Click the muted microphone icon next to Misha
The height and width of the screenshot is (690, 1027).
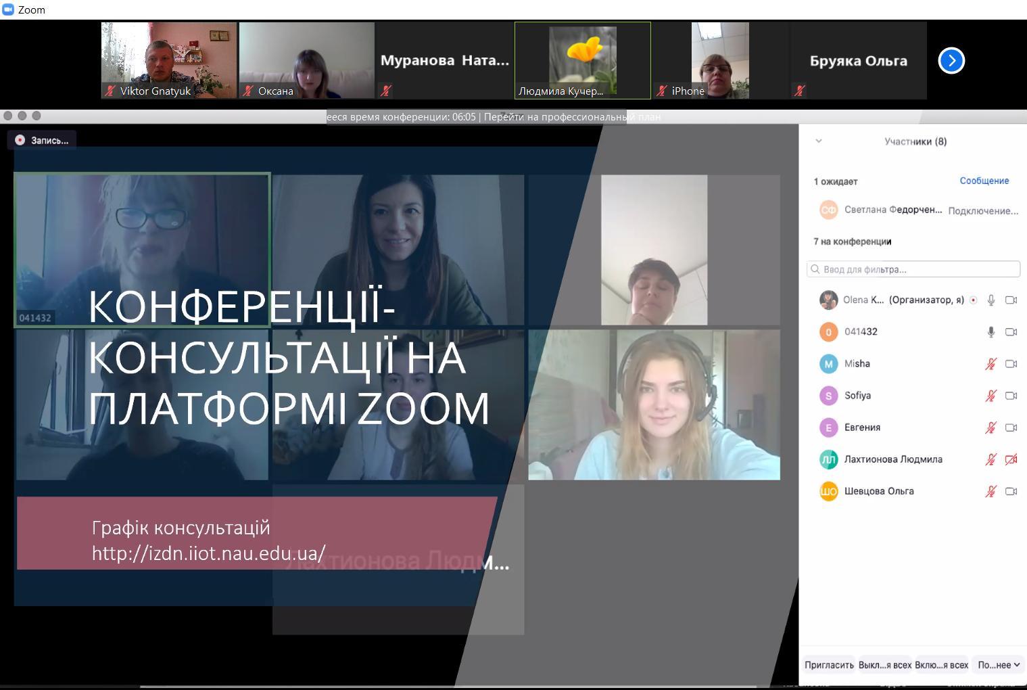tap(990, 364)
